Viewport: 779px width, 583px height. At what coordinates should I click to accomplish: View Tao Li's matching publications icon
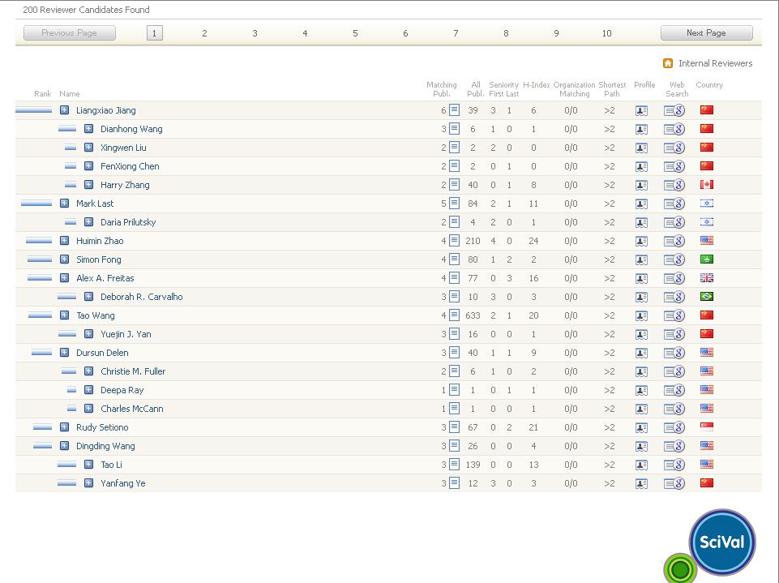coord(454,465)
